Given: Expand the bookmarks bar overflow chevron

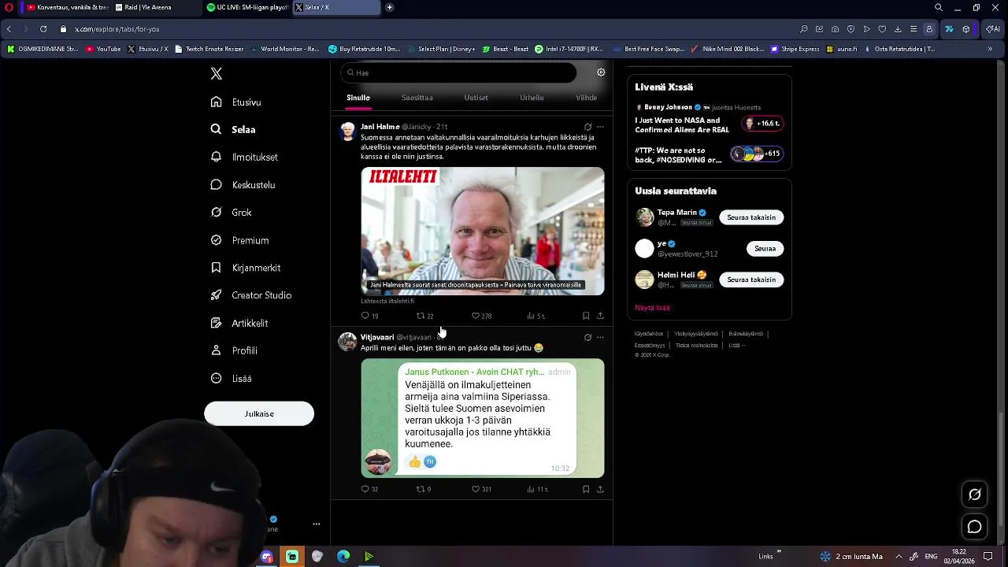Looking at the screenshot, I should pos(990,49).
